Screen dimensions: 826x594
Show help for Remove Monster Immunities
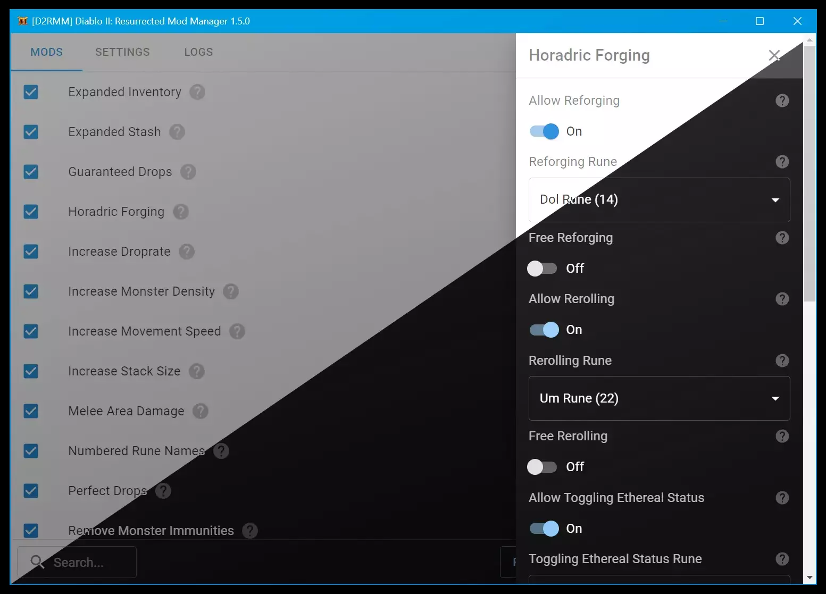(250, 531)
